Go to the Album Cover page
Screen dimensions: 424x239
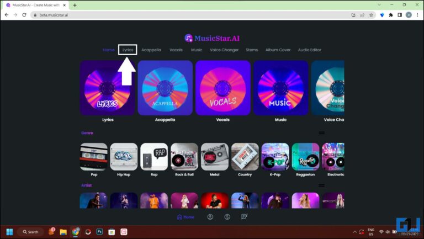click(278, 50)
